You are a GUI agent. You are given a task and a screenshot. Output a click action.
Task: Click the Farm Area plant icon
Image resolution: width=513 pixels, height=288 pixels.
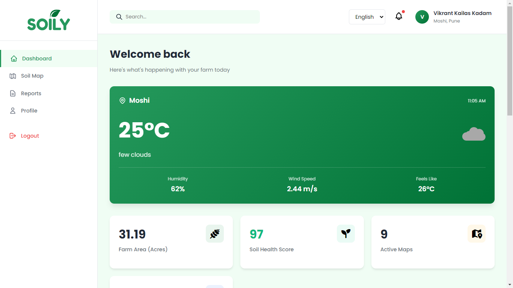point(215,234)
